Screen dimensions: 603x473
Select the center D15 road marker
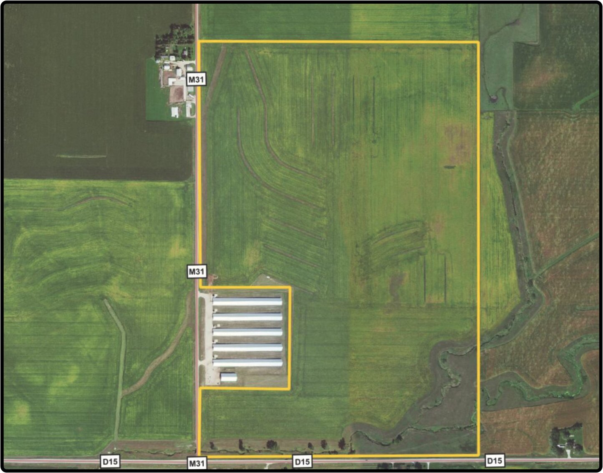303,462
